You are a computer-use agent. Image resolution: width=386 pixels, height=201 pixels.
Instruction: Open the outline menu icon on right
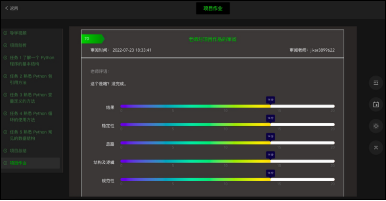point(376,83)
